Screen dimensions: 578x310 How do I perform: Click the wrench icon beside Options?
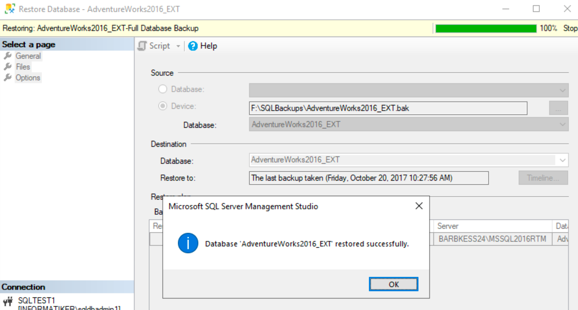click(8, 78)
